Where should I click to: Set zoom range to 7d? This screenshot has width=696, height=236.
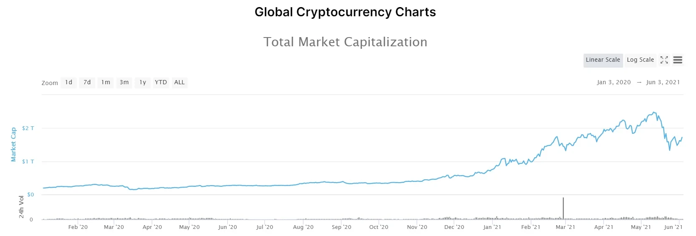click(87, 83)
